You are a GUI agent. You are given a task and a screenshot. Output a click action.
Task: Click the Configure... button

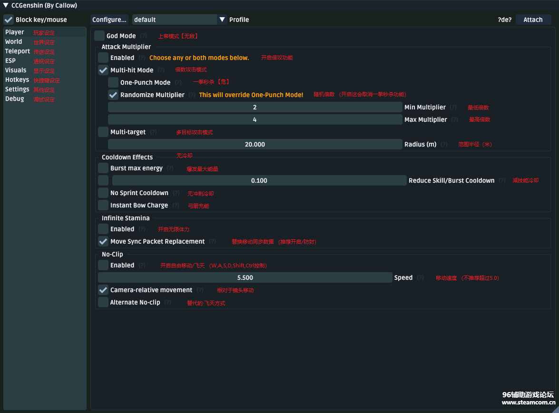pyautogui.click(x=109, y=20)
